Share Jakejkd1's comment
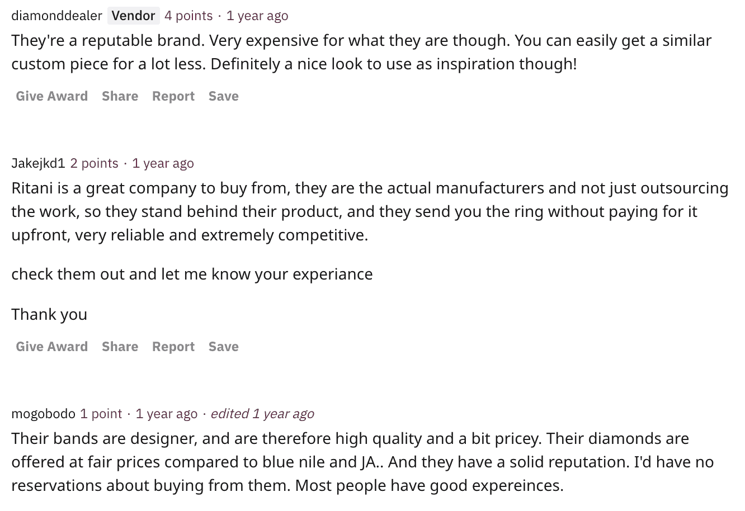Image resolution: width=745 pixels, height=511 pixels. coord(120,346)
